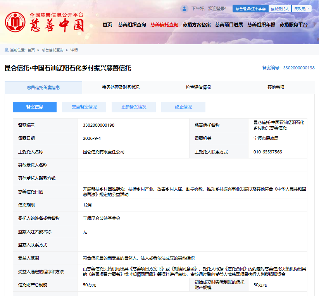Click the 备案机关 value 宁波市民政局

point(266,138)
